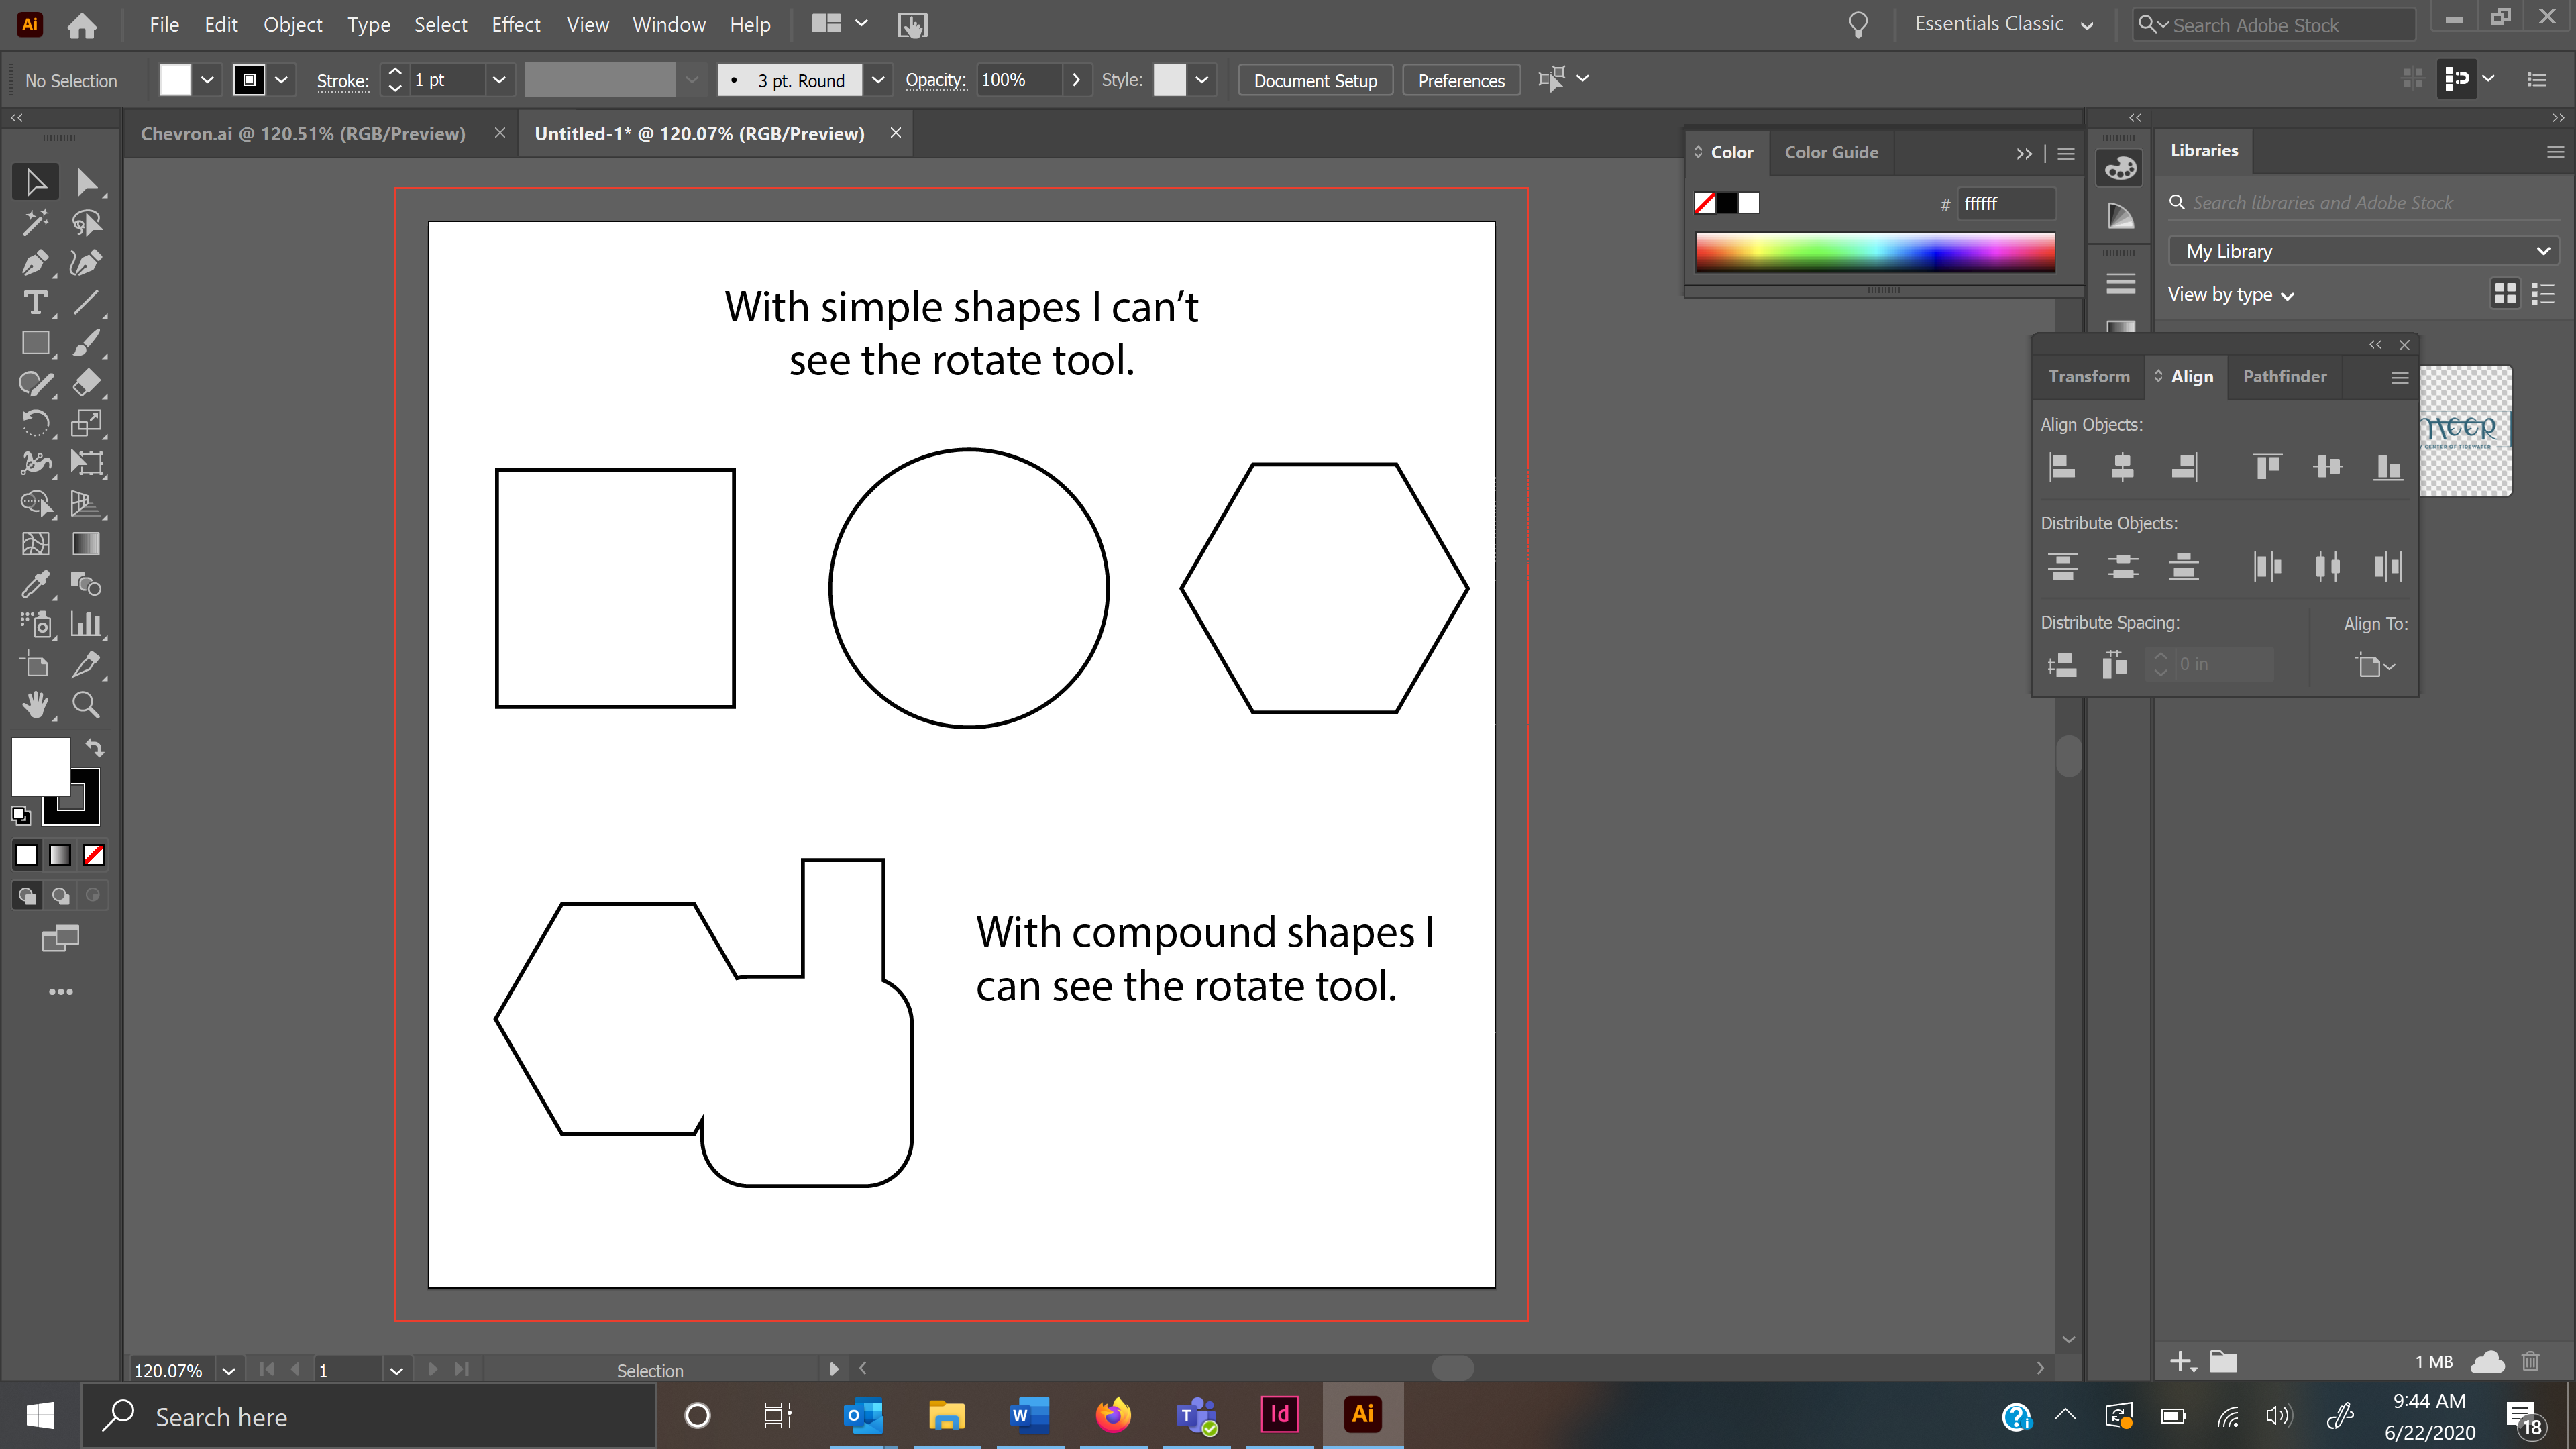Set fill to None below the toolbar

tap(93, 854)
